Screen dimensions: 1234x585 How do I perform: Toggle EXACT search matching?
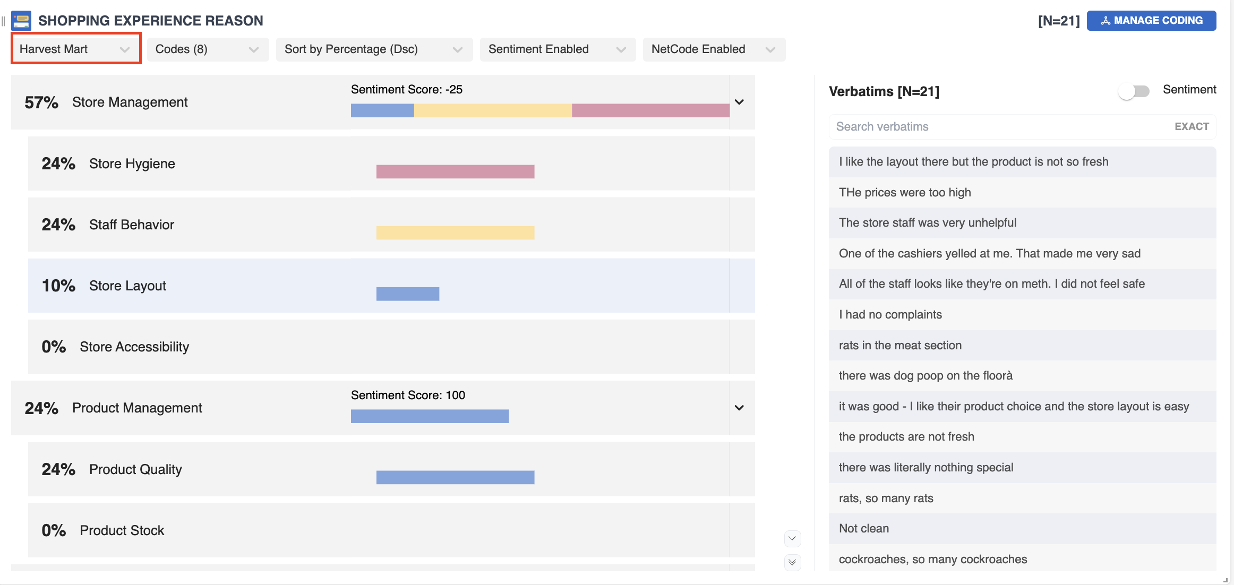click(1192, 127)
